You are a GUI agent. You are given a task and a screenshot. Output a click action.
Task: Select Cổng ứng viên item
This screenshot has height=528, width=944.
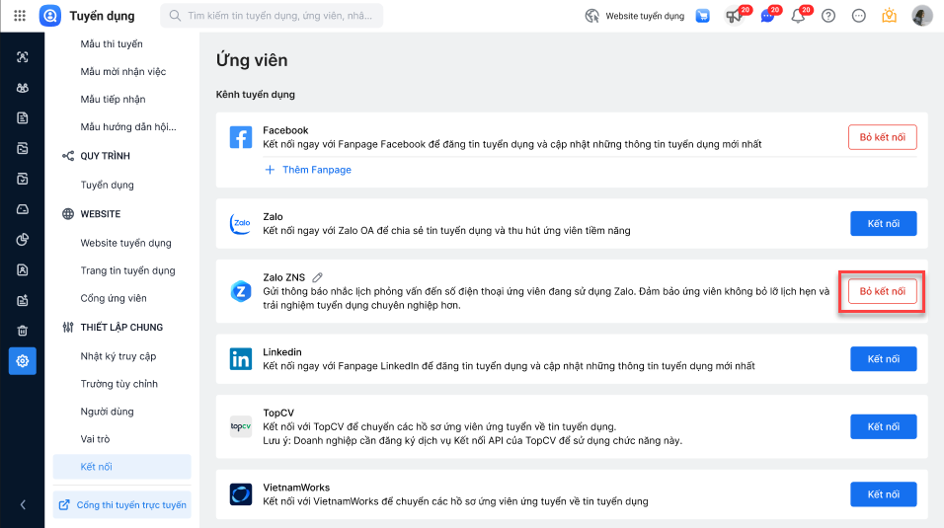[114, 298]
